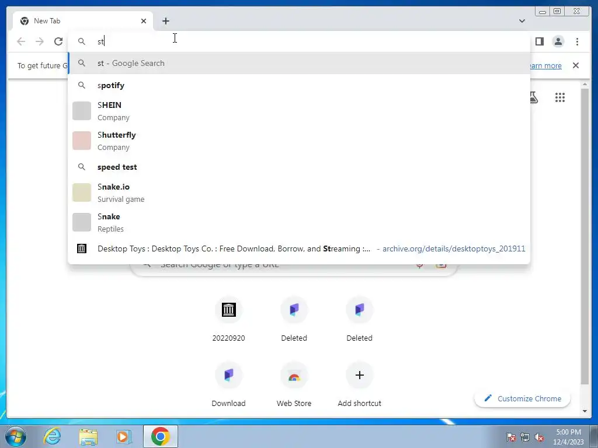Select the SHEIN Company suggestion
Image resolution: width=598 pixels, height=448 pixels.
[x=299, y=111]
